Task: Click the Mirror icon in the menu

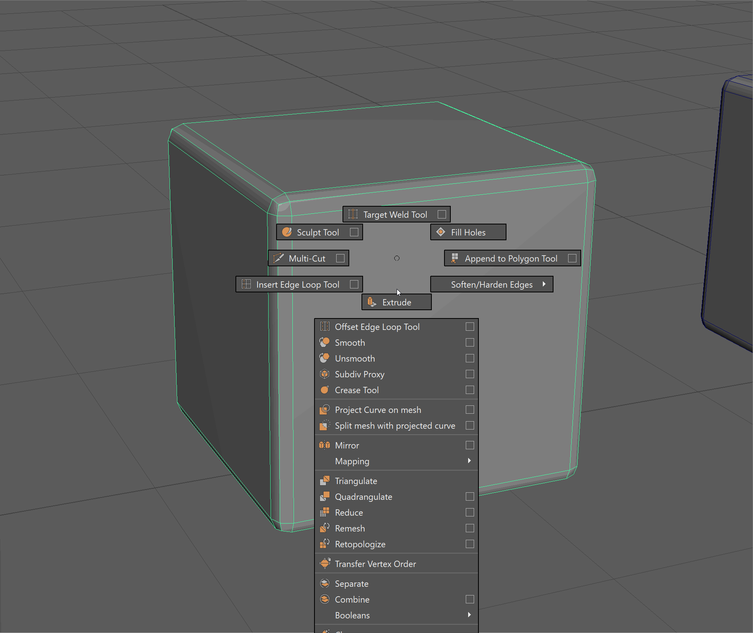Action: [324, 445]
